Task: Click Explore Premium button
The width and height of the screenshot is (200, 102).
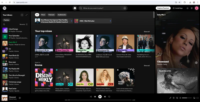Action: (x=163, y=8)
